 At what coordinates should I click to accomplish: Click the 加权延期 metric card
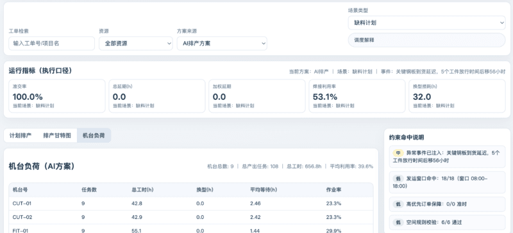[257, 96]
